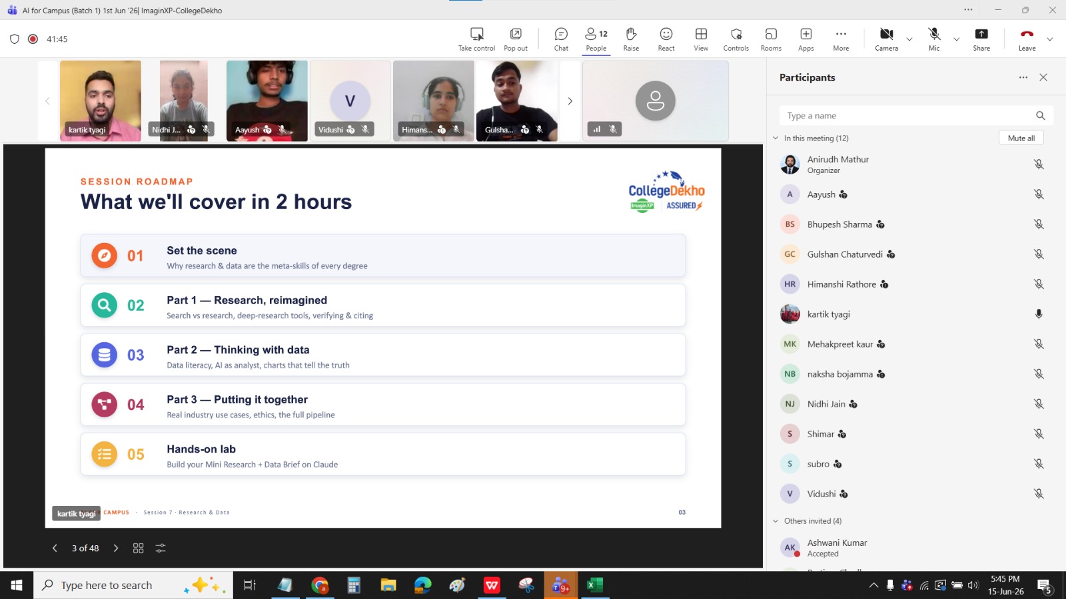This screenshot has height=599, width=1066.
Task: Show next video gallery page
Action: (570, 101)
